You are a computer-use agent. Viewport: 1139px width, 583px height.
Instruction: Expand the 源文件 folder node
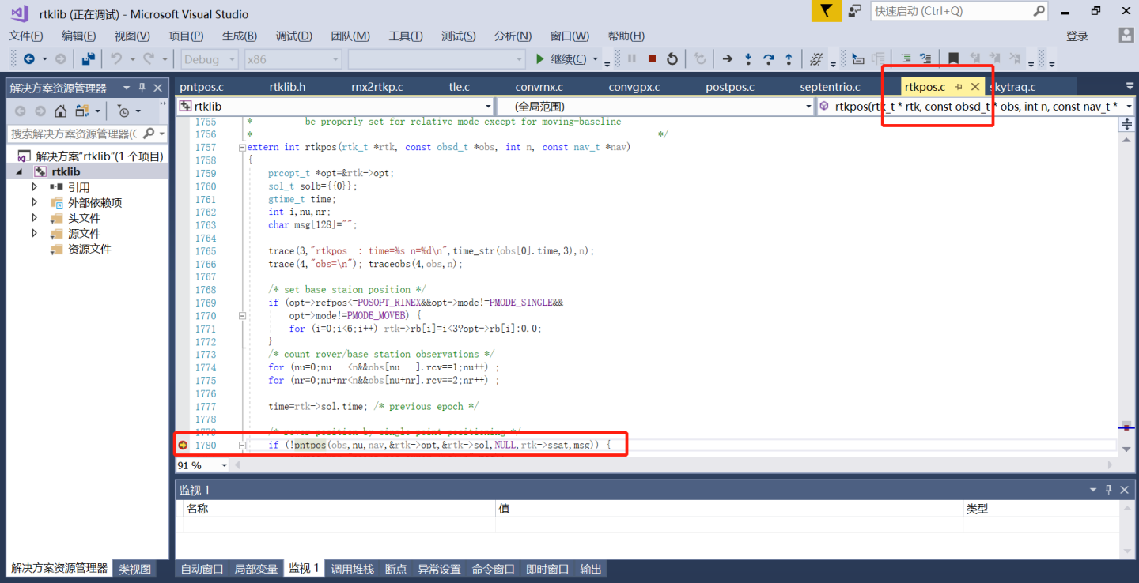pyautogui.click(x=34, y=233)
